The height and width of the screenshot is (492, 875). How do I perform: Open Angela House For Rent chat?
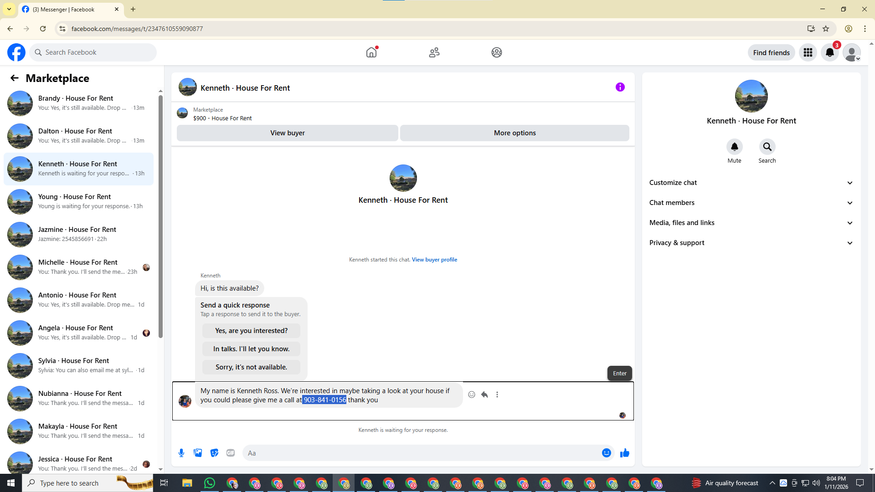point(78,333)
